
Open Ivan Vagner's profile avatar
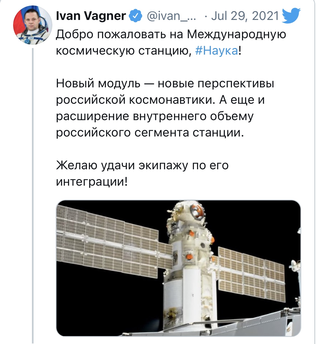pos(33,25)
